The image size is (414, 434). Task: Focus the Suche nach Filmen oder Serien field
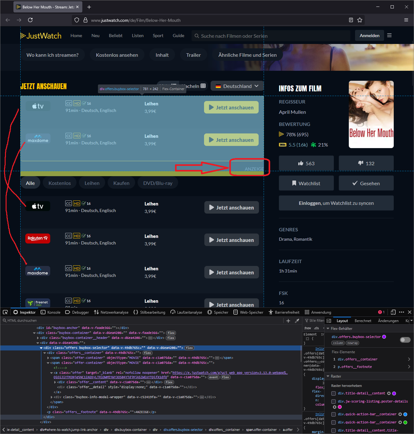click(x=271, y=36)
